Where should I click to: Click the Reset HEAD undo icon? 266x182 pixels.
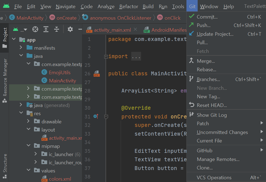(192, 105)
